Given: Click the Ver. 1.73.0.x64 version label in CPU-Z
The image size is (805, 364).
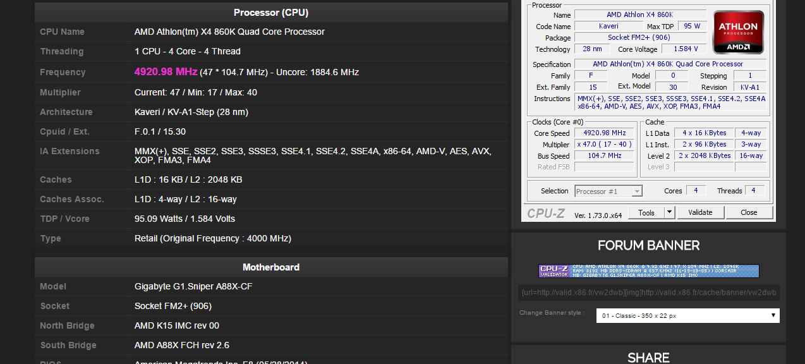Looking at the screenshot, I should coord(598,215).
